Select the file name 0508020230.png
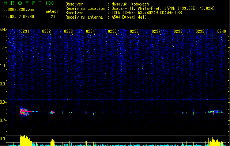 pyautogui.click(x=19, y=9)
